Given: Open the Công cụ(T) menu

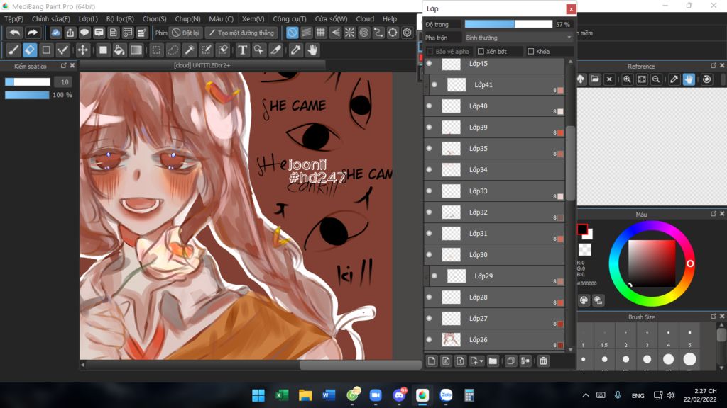Looking at the screenshot, I should pyautogui.click(x=290, y=19).
